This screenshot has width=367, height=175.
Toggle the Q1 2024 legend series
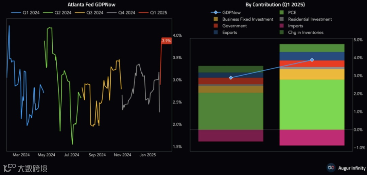(x=25, y=13)
